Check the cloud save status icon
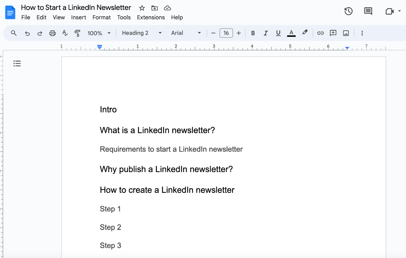 pyautogui.click(x=167, y=8)
